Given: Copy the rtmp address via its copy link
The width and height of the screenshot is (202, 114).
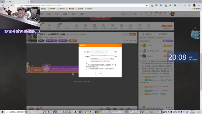Looking at the screenshot, I should coord(116,52).
